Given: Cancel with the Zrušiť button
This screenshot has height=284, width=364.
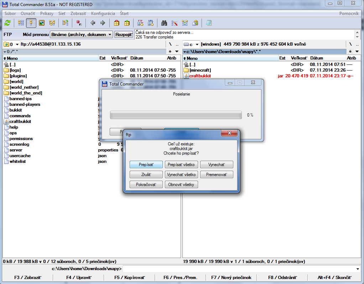Looking at the screenshot, I should [x=146, y=175].
